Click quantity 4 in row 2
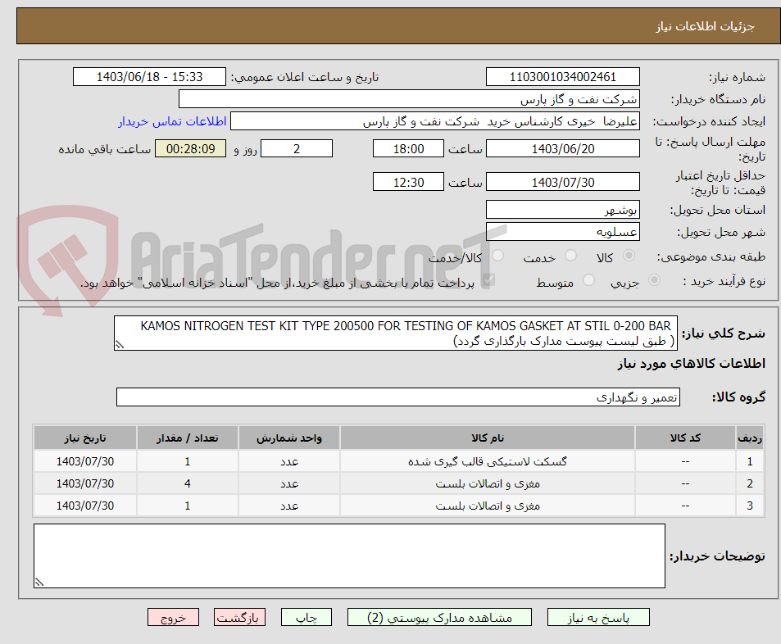Image resolution: width=781 pixels, height=644 pixels. 188,483
